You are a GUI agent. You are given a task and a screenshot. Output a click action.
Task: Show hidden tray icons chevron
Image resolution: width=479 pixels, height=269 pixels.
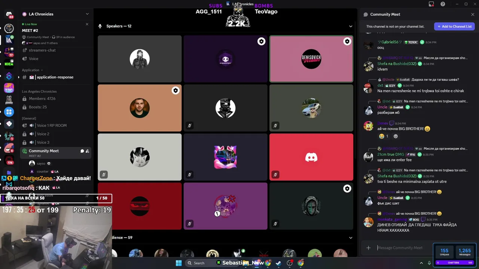pos(421,263)
